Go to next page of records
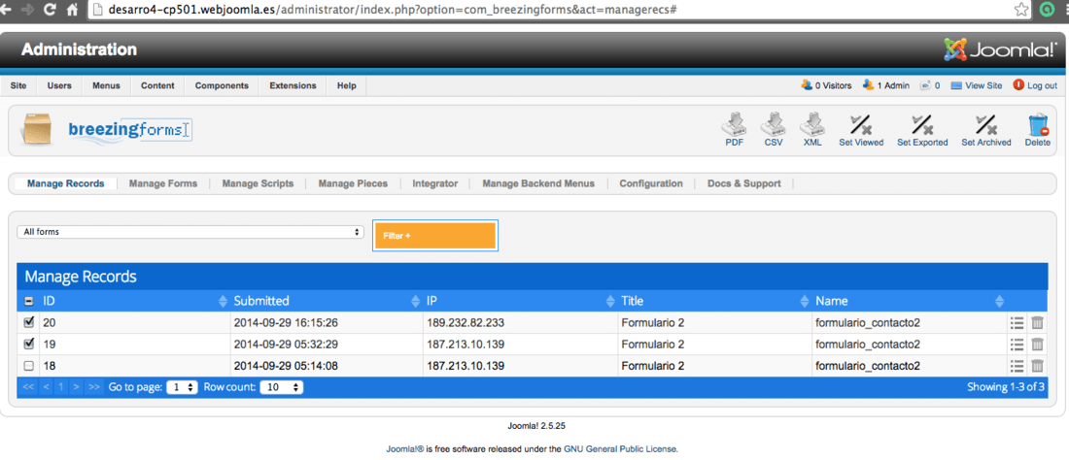 (77, 387)
